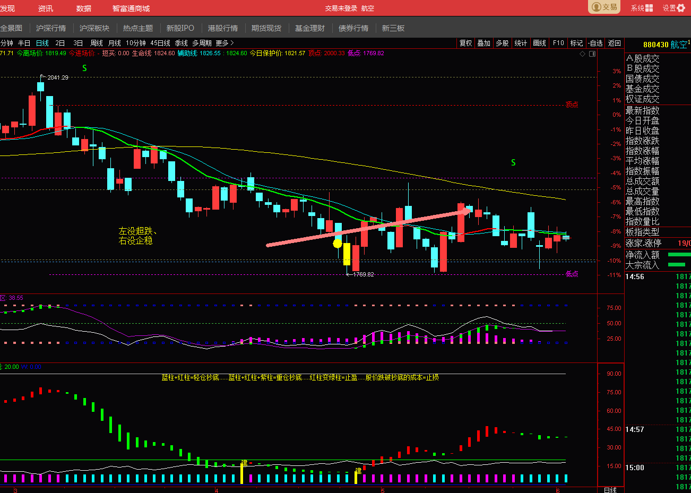
Task: Open 设置 gear settings
Action: pos(681,8)
